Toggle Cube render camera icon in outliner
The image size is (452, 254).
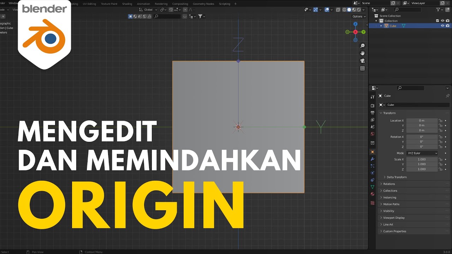pos(447,26)
